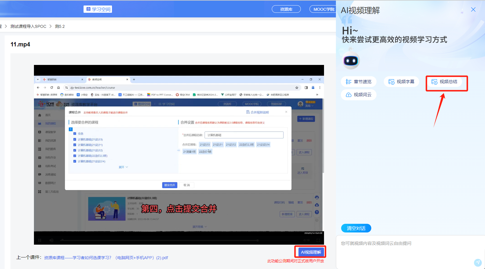The image size is (485, 269).
Task: Open the previous courseware PDF link
Action: click(x=106, y=258)
